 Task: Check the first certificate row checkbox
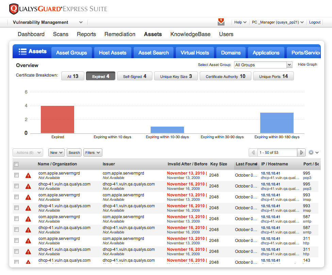pyautogui.click(x=16, y=175)
